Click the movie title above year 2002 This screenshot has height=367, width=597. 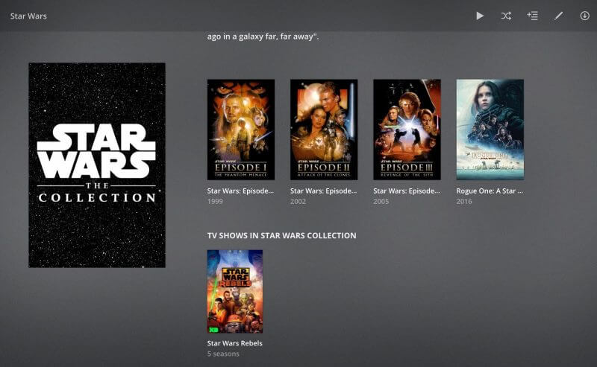coord(324,191)
